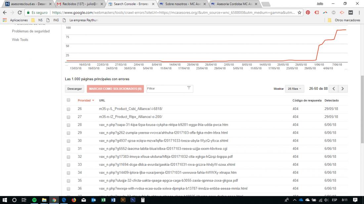
Task: Check the box for priority 27 row
Action: click(68, 117)
